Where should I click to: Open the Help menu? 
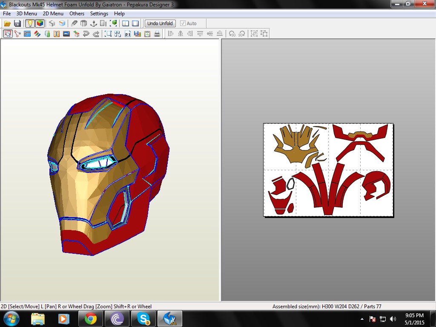click(119, 14)
